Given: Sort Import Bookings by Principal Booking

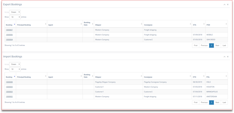Looking at the screenshot, I should [32, 76].
